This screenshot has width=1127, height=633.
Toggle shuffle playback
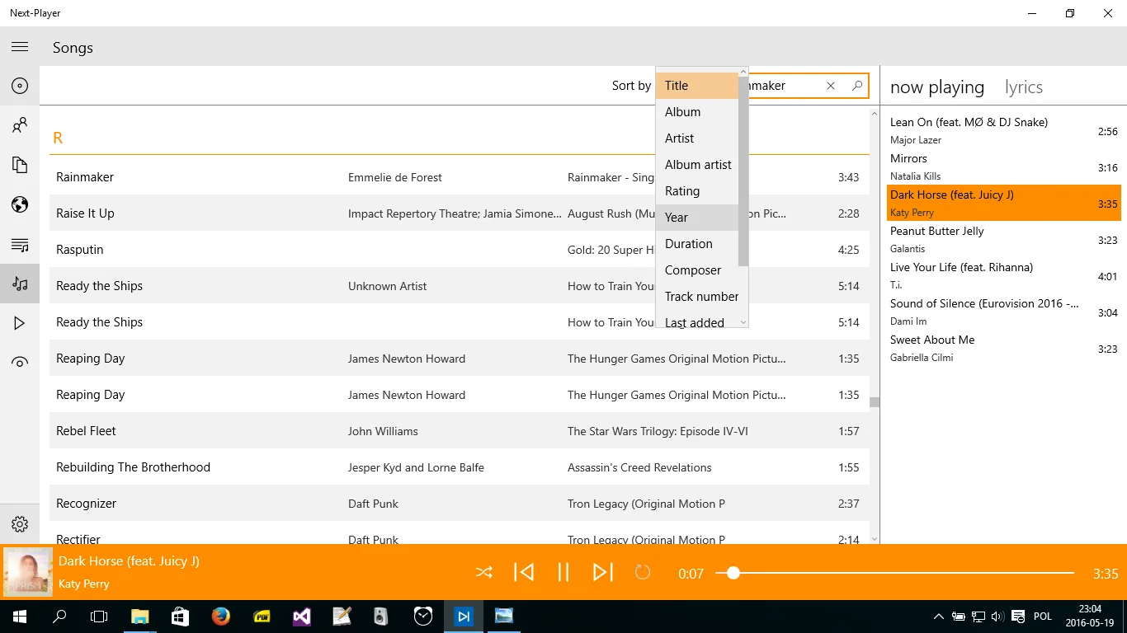(x=484, y=572)
